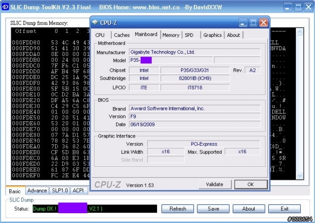Open the About tab in CPU-Z
Screen dimensions: 315x223
(x=233, y=35)
